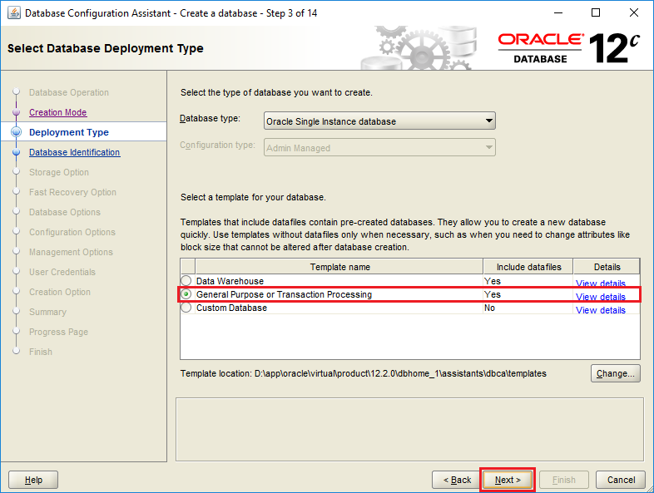Click the empty message area below templates

[409, 429]
